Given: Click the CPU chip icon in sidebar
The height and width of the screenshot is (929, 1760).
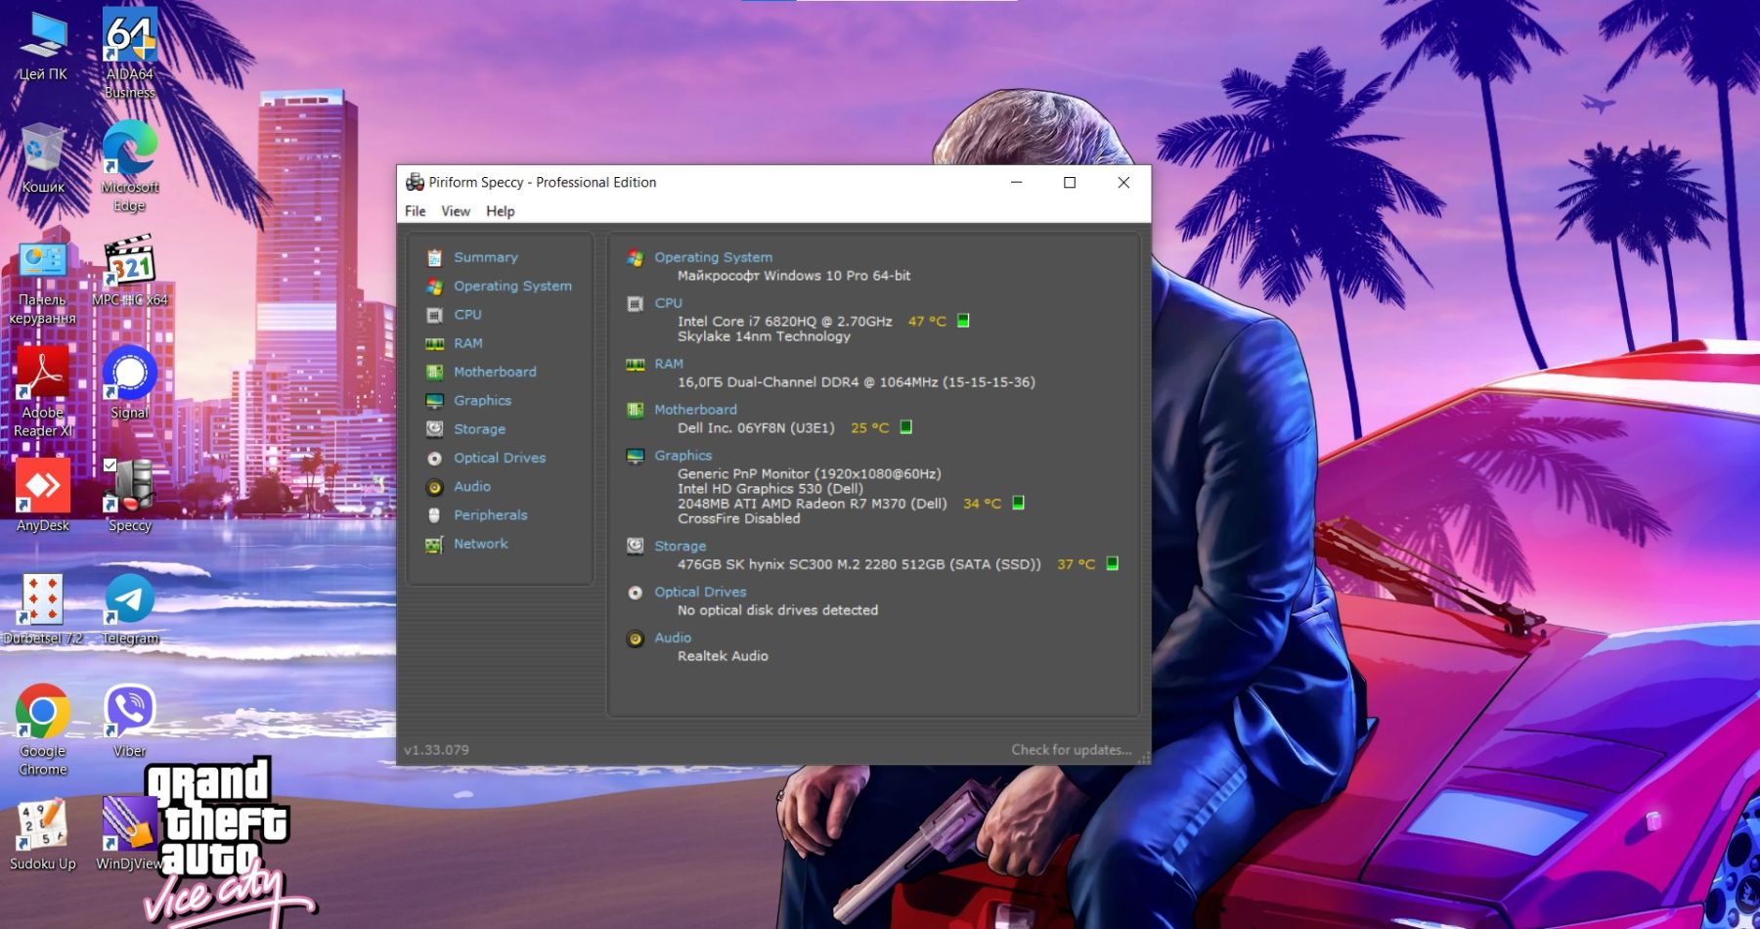Looking at the screenshot, I should 434,315.
